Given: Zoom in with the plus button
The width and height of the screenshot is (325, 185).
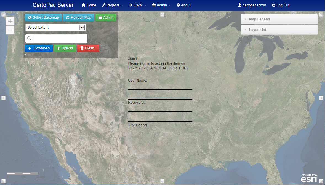Looking at the screenshot, I should (x=10, y=21).
